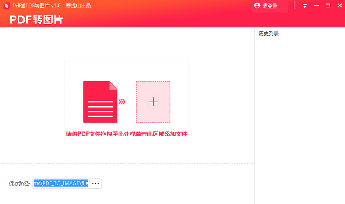
Task: Open the browse folder ellipsis button
Action: (95, 183)
